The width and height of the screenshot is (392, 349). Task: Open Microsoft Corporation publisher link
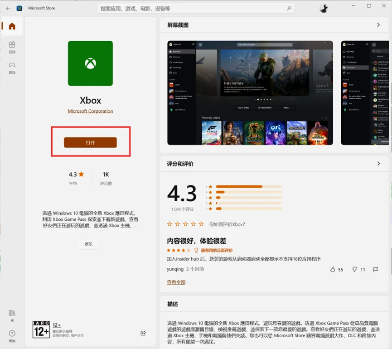(x=90, y=111)
